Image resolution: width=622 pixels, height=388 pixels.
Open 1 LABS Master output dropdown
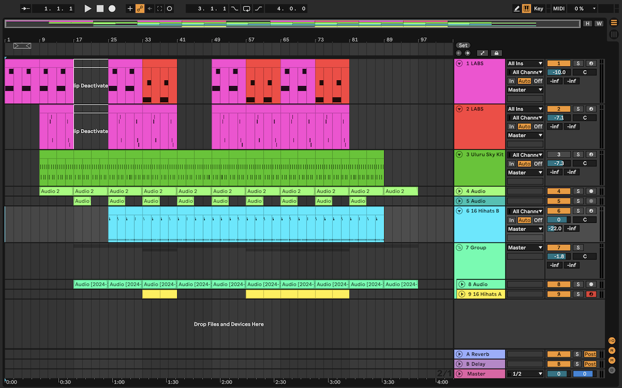(x=525, y=90)
